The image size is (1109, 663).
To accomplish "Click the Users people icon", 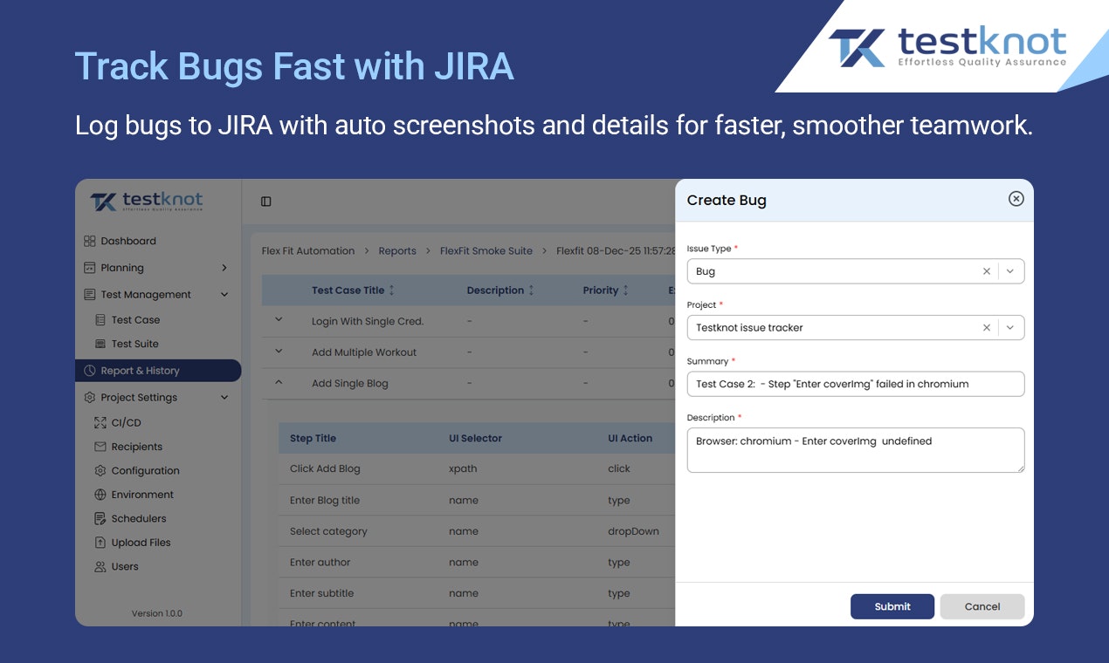I will pyautogui.click(x=100, y=566).
